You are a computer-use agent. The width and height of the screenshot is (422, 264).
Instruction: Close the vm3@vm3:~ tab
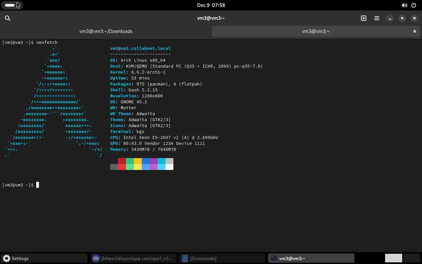[415, 31]
